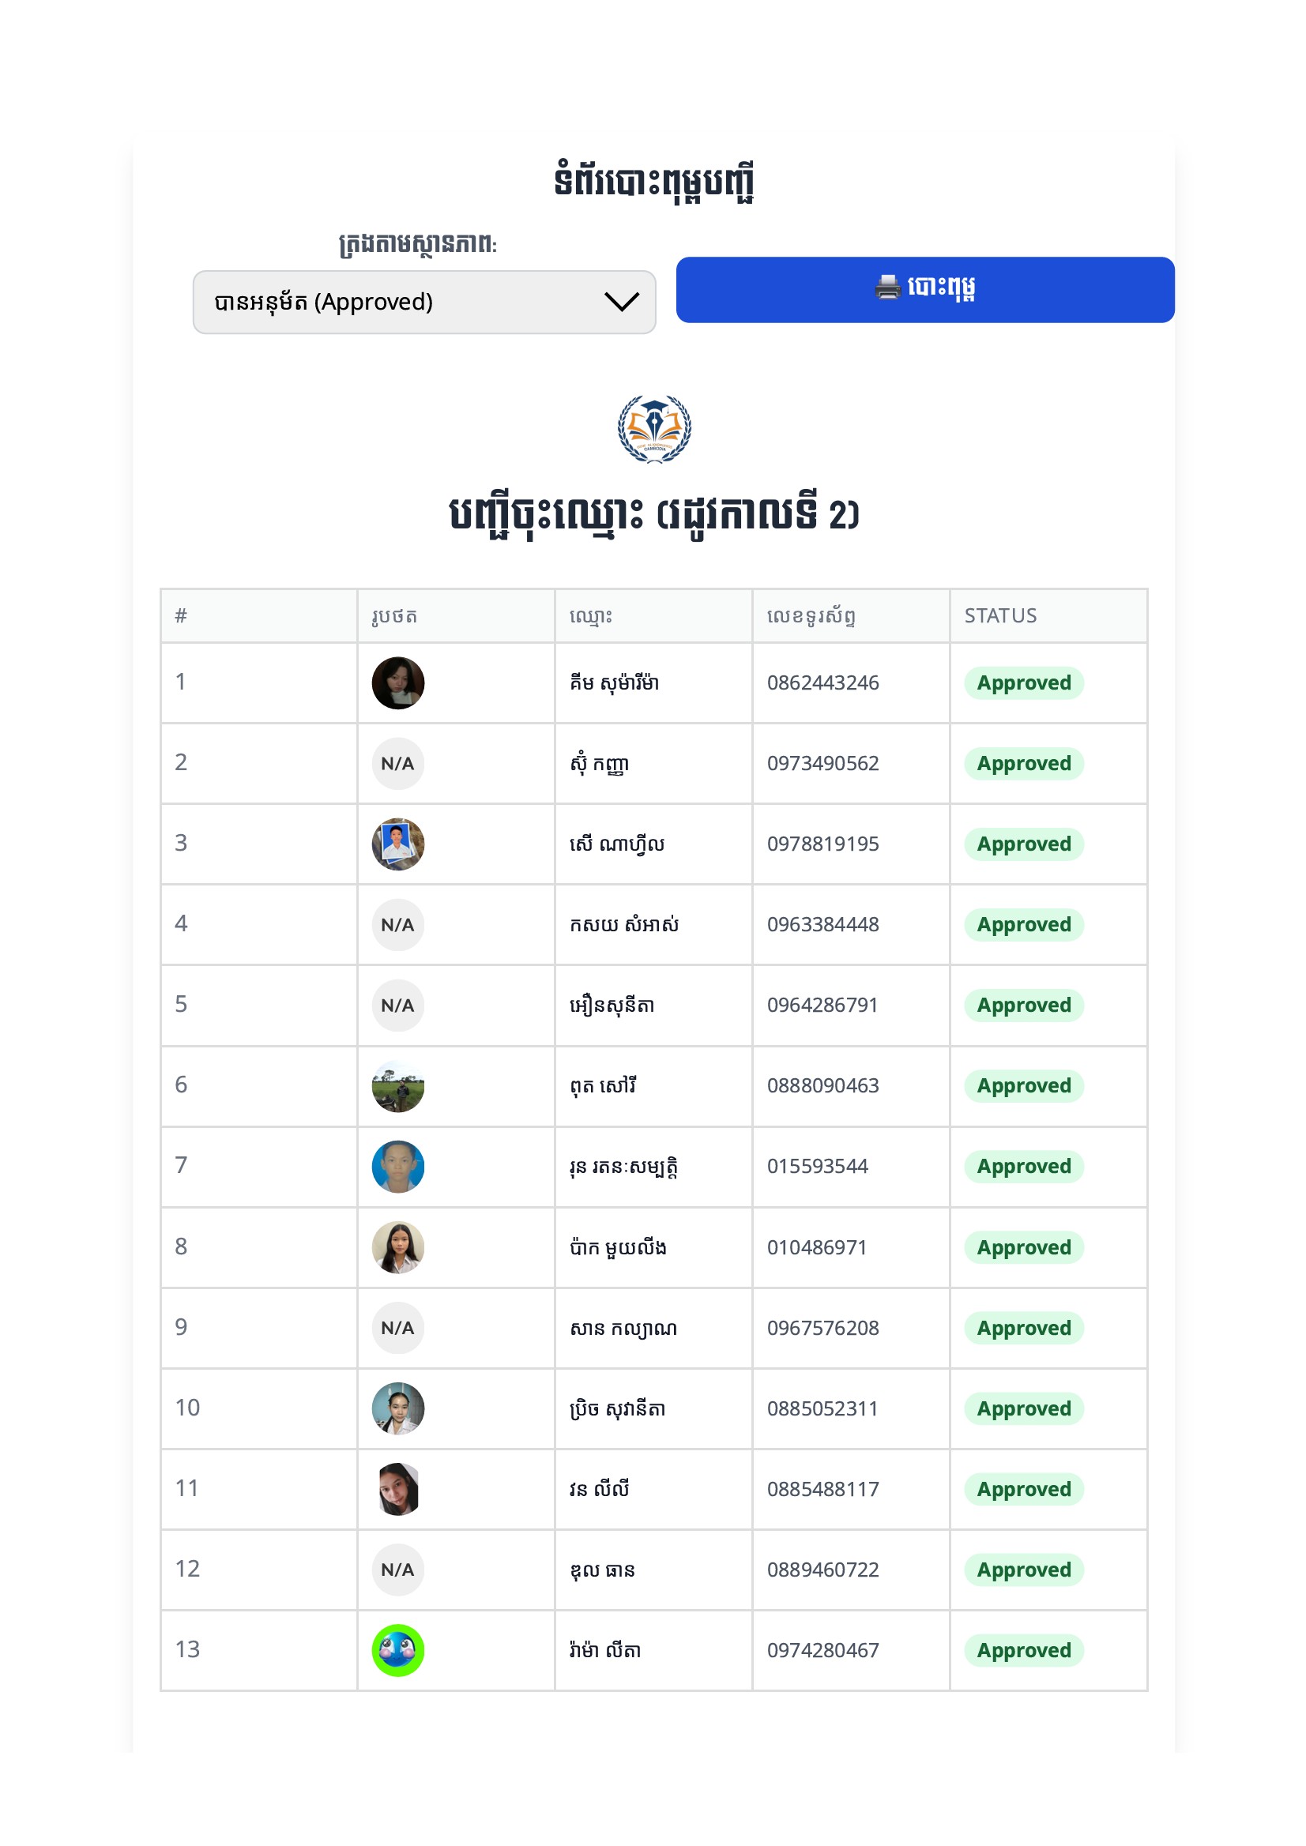Click the Approved badge in row 13
Screen dimensions: 1306x1846
[1024, 1650]
